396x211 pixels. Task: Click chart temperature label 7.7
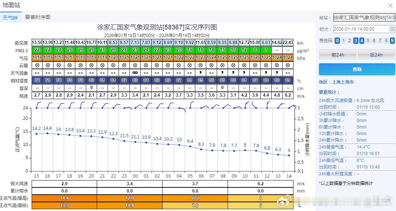(x=234, y=146)
